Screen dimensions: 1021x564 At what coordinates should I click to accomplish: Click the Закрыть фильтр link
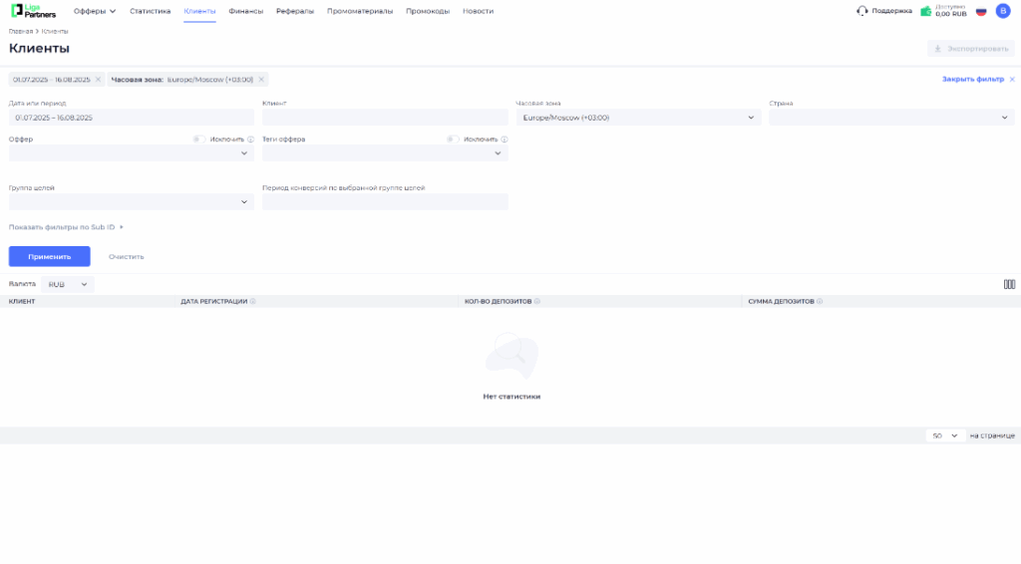point(973,79)
